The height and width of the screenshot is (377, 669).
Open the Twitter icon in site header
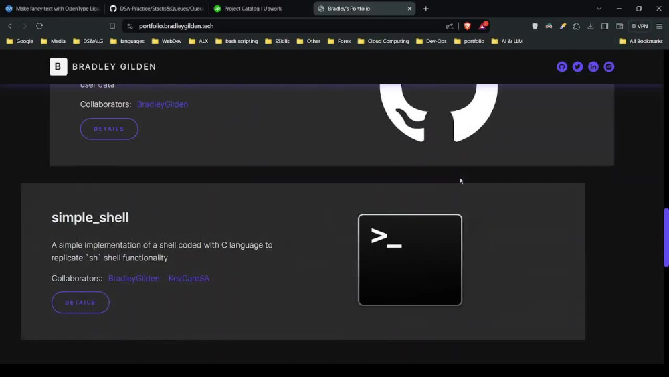(578, 66)
